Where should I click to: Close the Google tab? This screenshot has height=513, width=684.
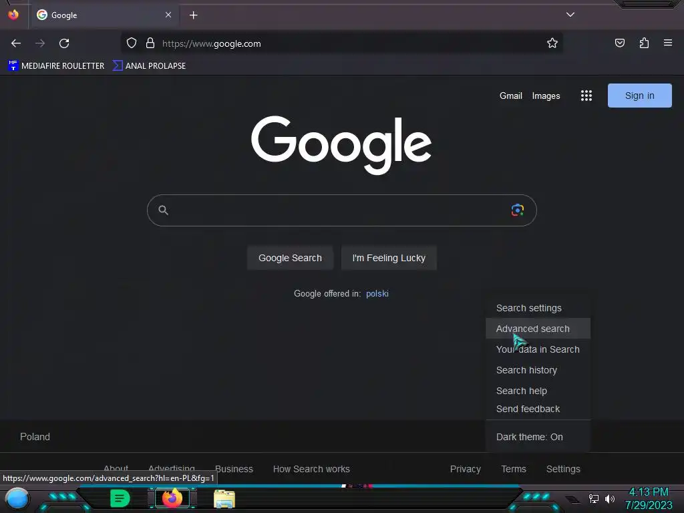168,15
